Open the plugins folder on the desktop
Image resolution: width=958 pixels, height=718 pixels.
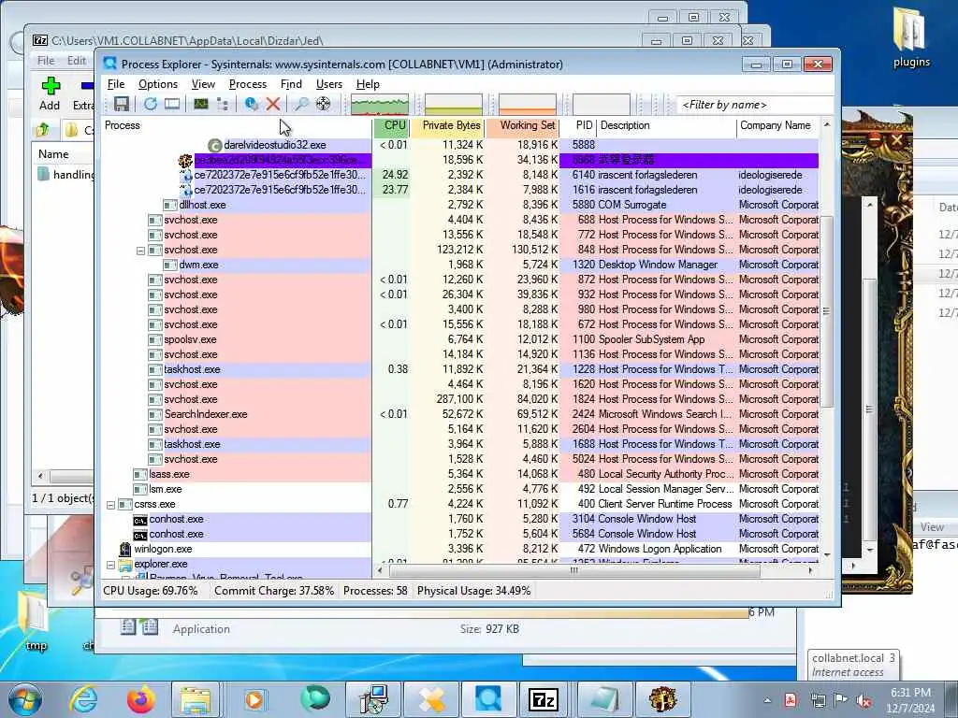(x=911, y=37)
